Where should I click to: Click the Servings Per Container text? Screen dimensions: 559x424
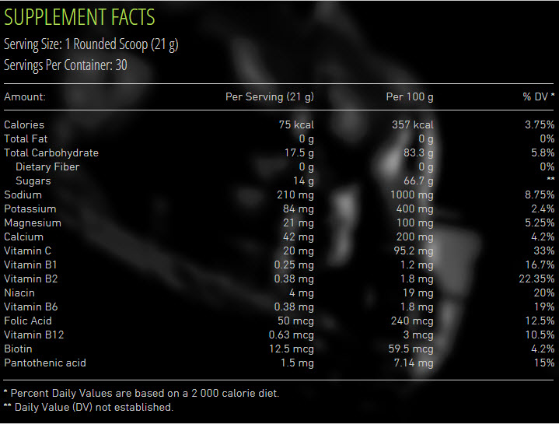tap(65, 65)
